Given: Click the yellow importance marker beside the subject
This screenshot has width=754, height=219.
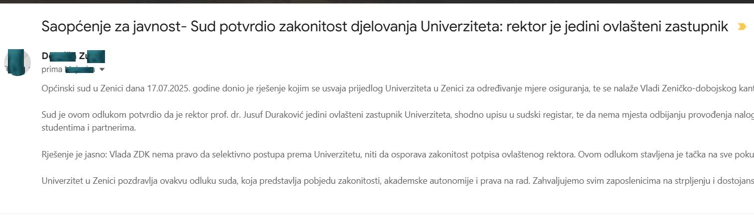Looking at the screenshot, I should click(742, 27).
